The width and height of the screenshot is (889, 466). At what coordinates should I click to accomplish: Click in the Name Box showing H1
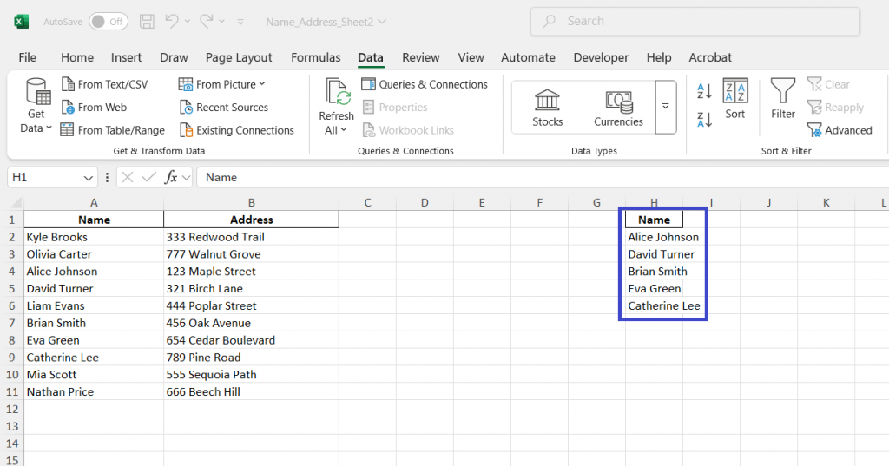coord(45,177)
